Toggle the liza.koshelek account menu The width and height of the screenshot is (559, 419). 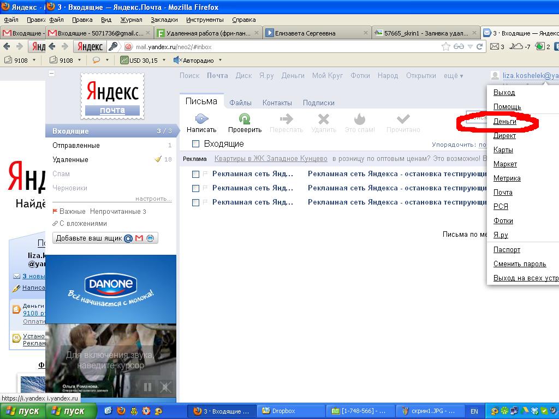(x=531, y=75)
